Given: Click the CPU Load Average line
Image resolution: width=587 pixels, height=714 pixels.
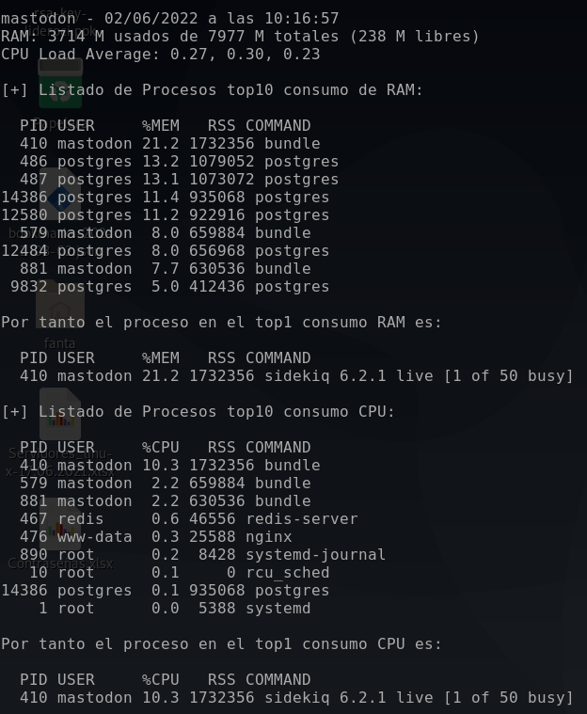Looking at the screenshot, I should (160, 55).
